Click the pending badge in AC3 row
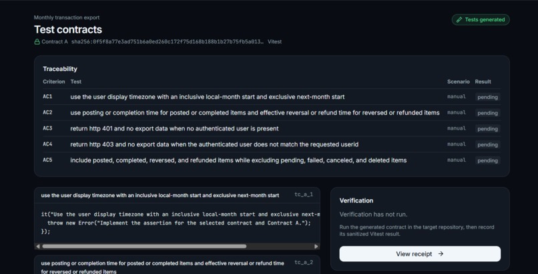Viewport: 538px width, 274px height. point(487,129)
